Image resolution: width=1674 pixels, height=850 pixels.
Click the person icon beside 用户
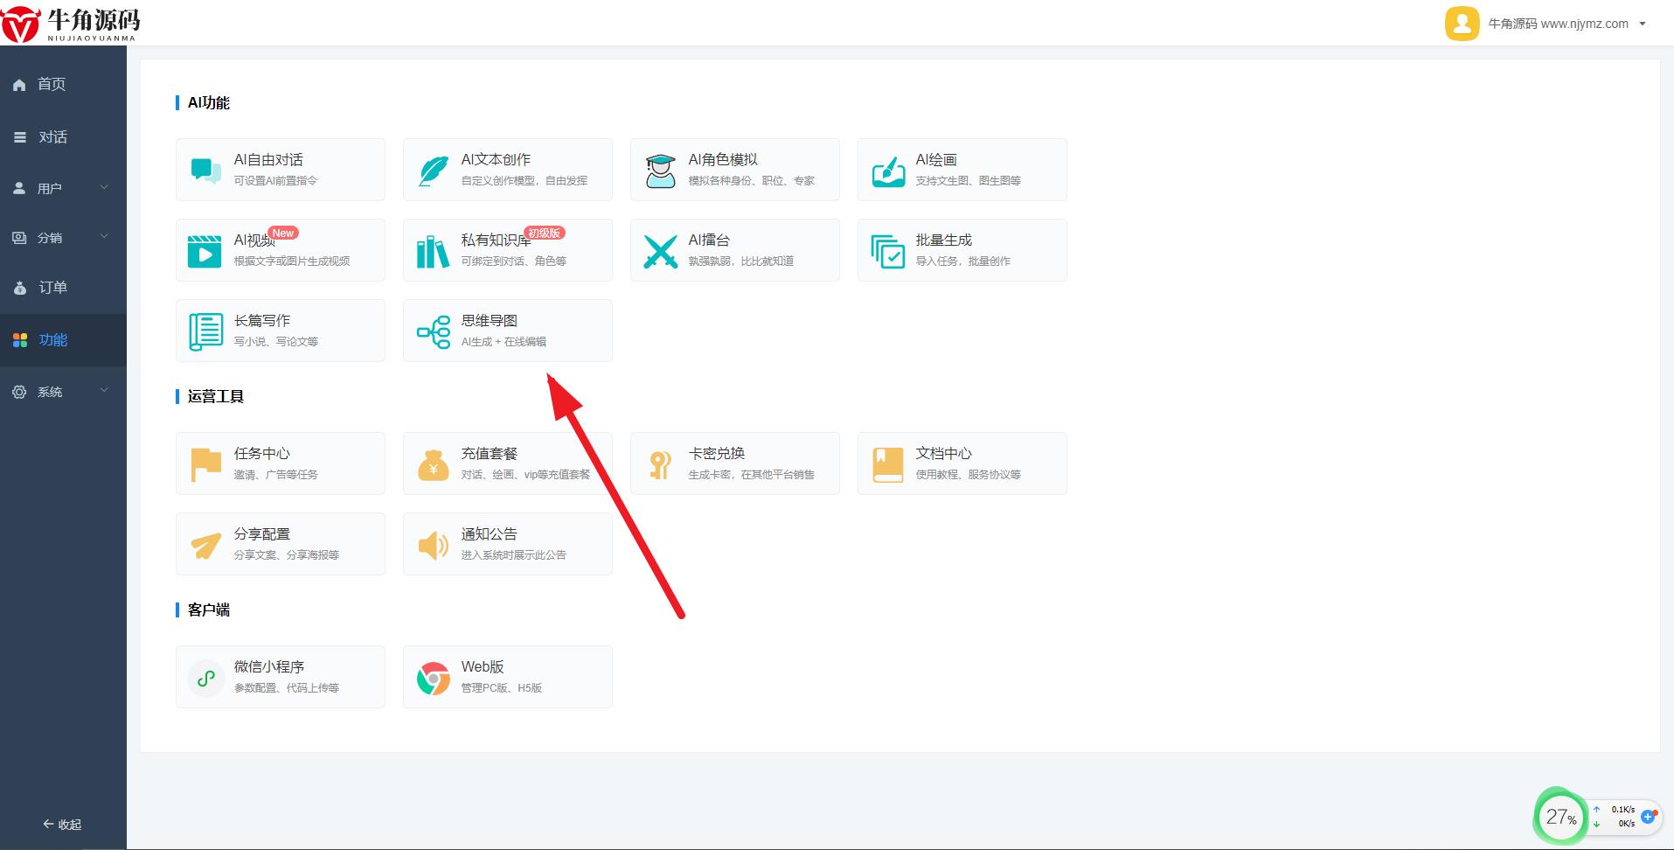pos(19,188)
